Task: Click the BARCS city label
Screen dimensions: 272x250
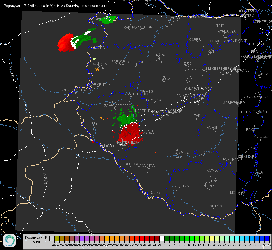Action: click(154, 193)
